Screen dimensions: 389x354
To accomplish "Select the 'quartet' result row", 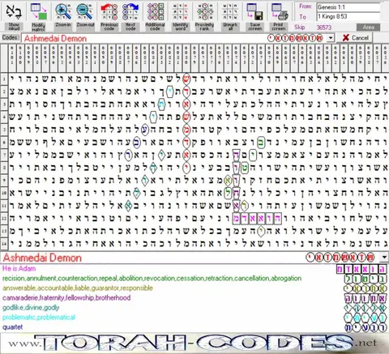I will [x=194, y=327].
